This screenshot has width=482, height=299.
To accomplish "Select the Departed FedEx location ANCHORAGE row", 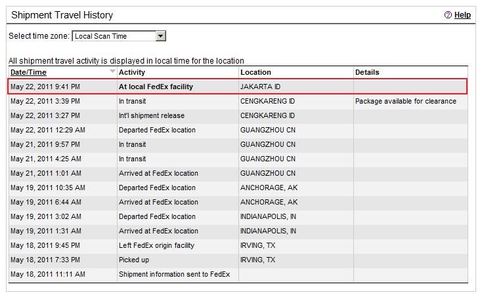I will [237, 188].
